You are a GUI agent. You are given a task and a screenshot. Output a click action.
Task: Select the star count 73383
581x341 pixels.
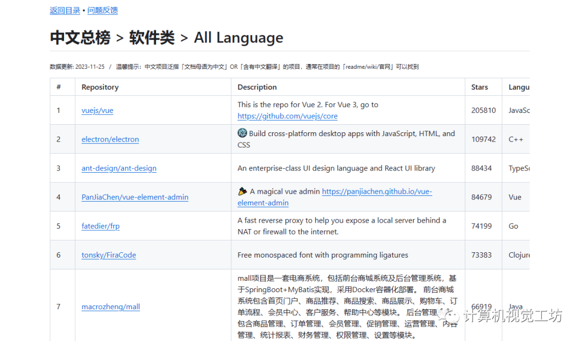(x=481, y=255)
